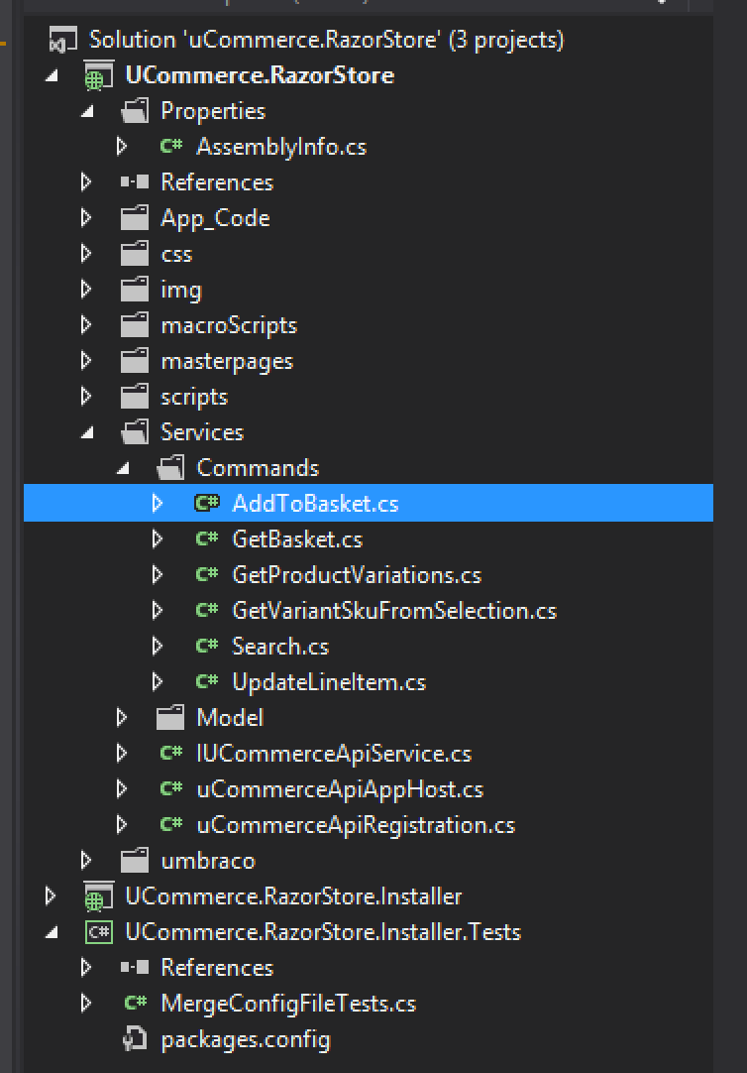
Task: Click the C# icon next to AssemblyInfo.cs
Action: click(170, 147)
